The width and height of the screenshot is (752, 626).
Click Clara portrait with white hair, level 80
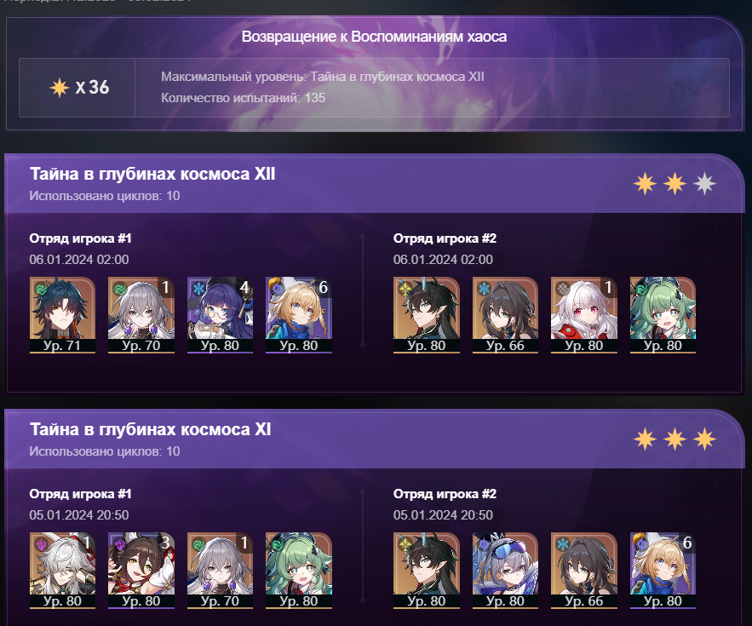(583, 314)
